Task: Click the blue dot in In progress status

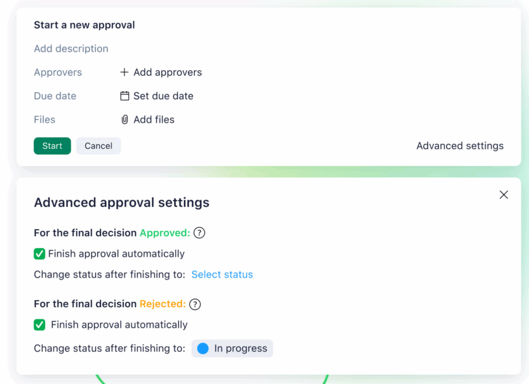Action: (x=203, y=349)
